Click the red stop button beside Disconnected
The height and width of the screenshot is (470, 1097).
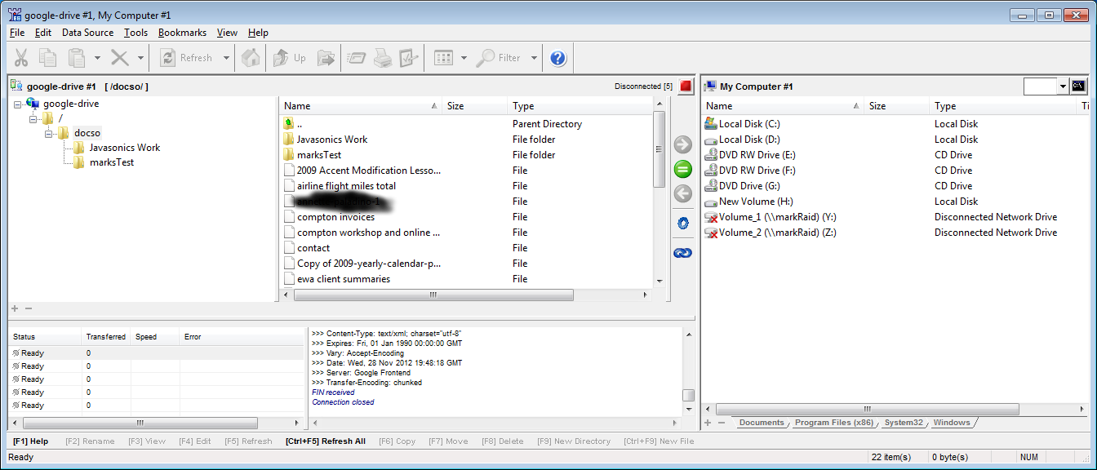(686, 86)
